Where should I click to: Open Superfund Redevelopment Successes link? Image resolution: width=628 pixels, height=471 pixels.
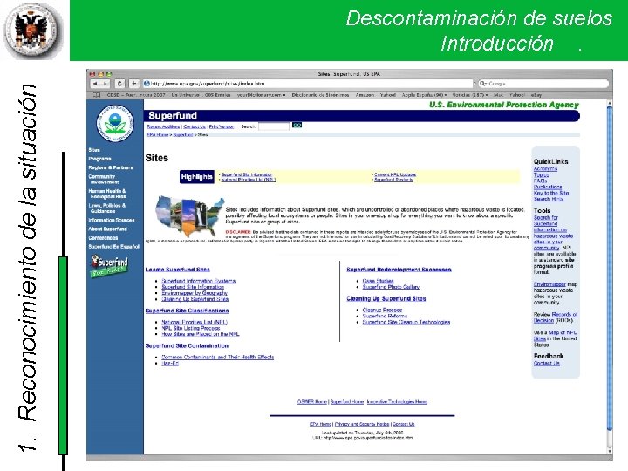click(x=399, y=270)
